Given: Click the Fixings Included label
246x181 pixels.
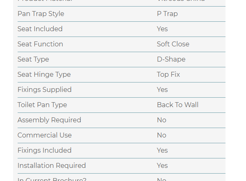Looking at the screenshot, I should pyautogui.click(x=44, y=151).
